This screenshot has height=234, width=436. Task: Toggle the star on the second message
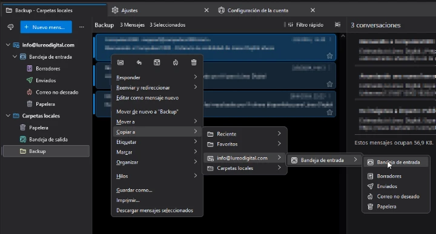point(330,84)
